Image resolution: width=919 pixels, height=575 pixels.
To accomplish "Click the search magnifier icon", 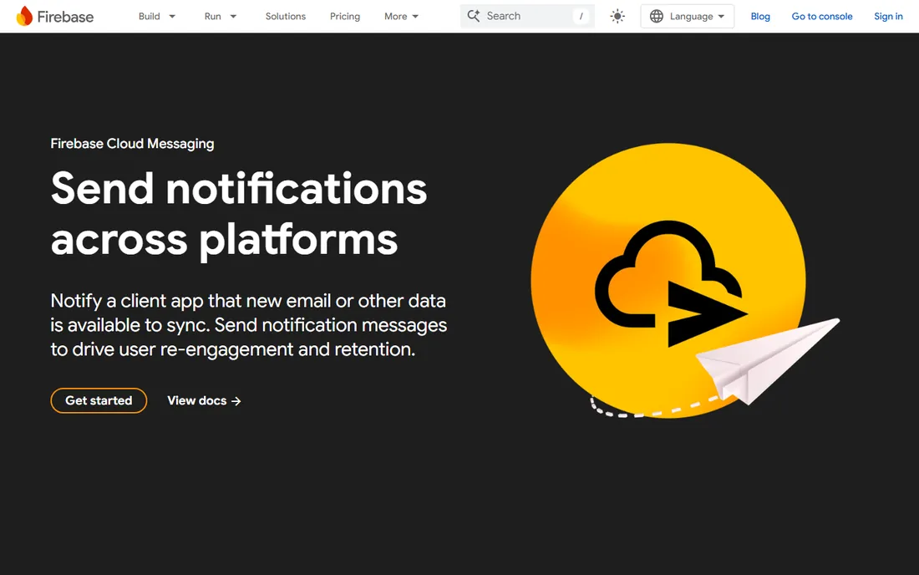I will (x=474, y=16).
